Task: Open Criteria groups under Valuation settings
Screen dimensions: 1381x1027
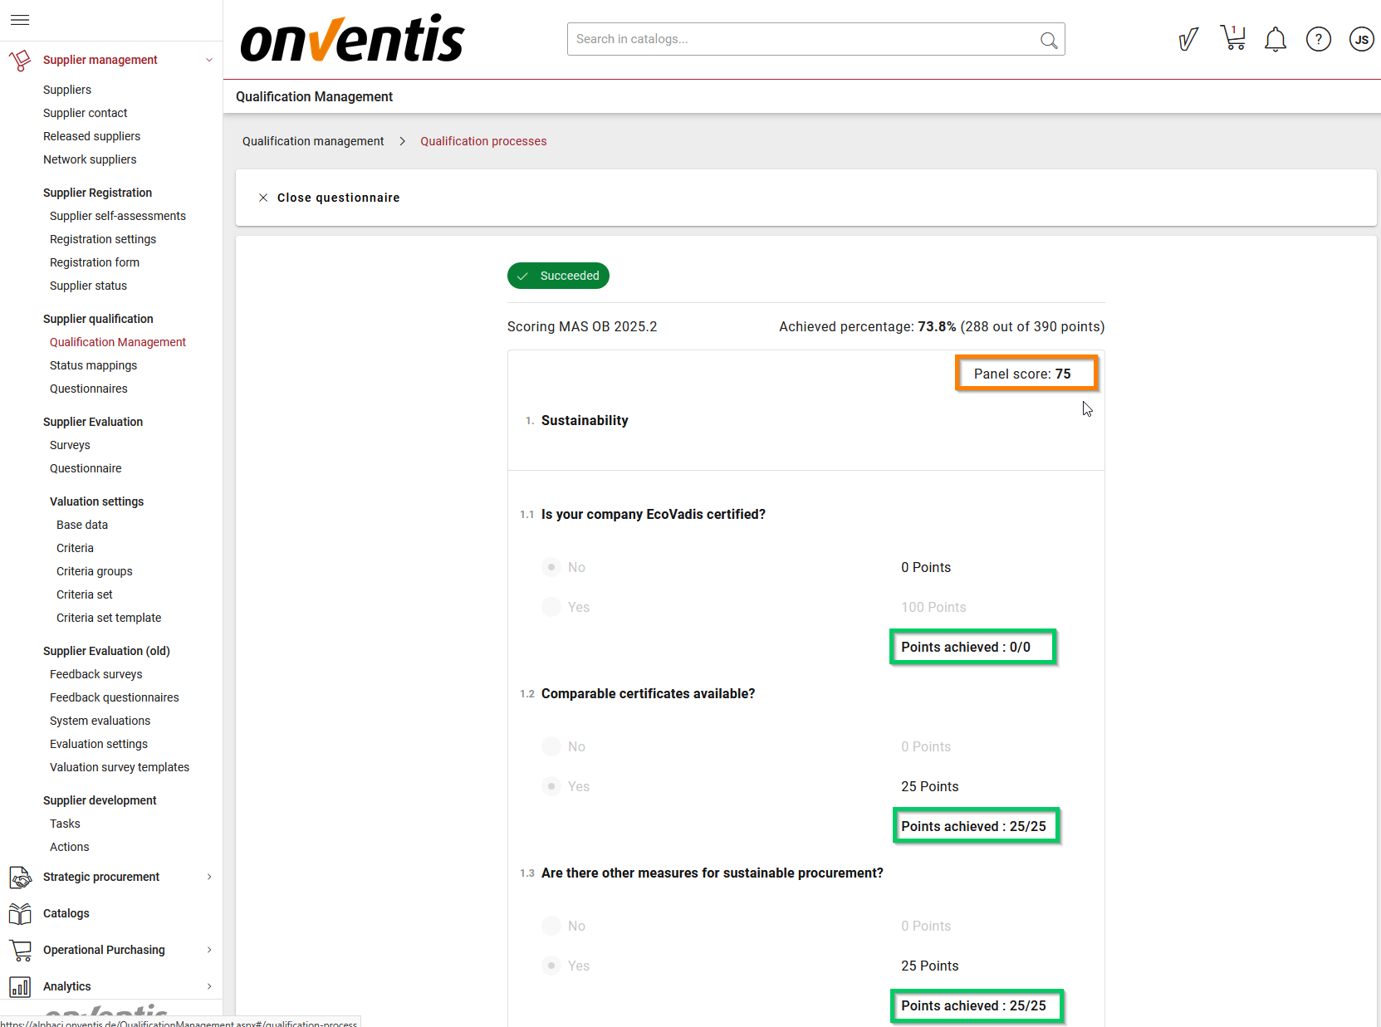Action: coord(95,571)
